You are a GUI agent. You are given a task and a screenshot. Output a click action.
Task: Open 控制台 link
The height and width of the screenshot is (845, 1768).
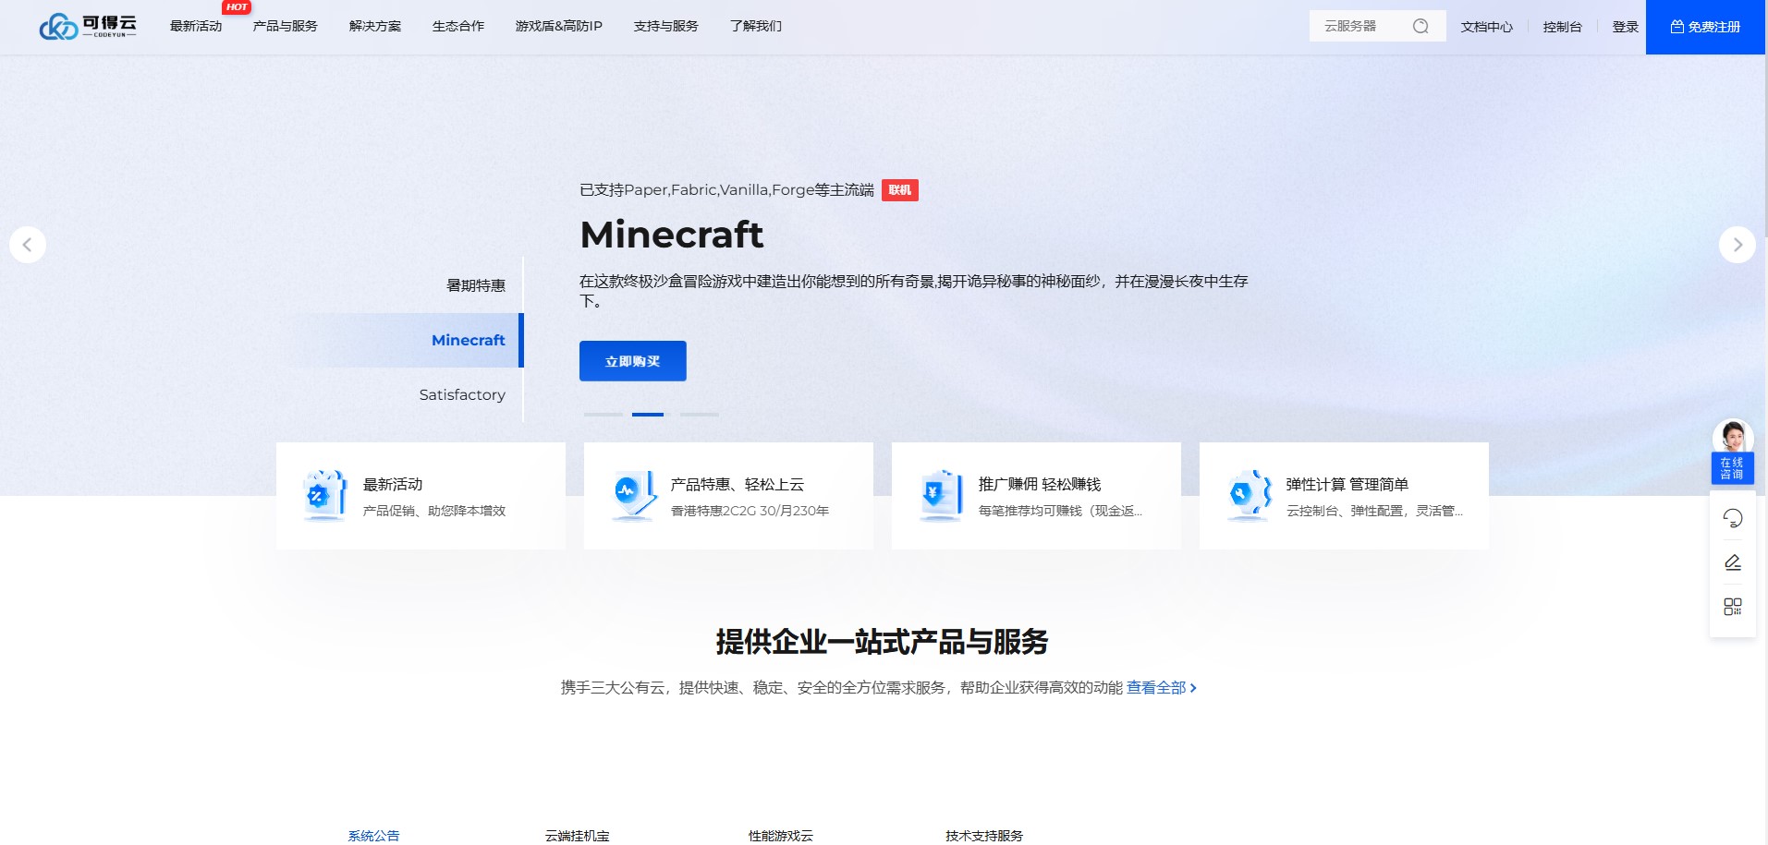(1563, 27)
